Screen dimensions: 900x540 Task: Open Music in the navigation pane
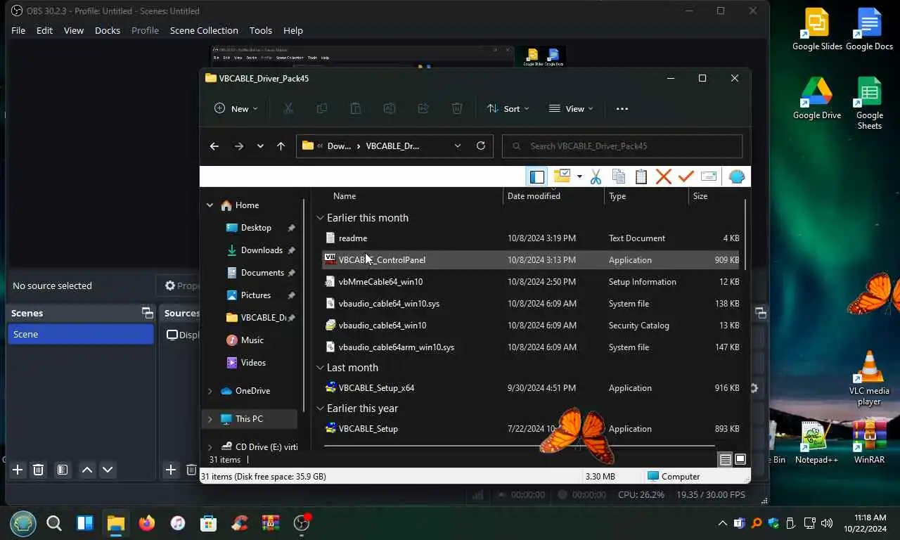click(x=252, y=340)
